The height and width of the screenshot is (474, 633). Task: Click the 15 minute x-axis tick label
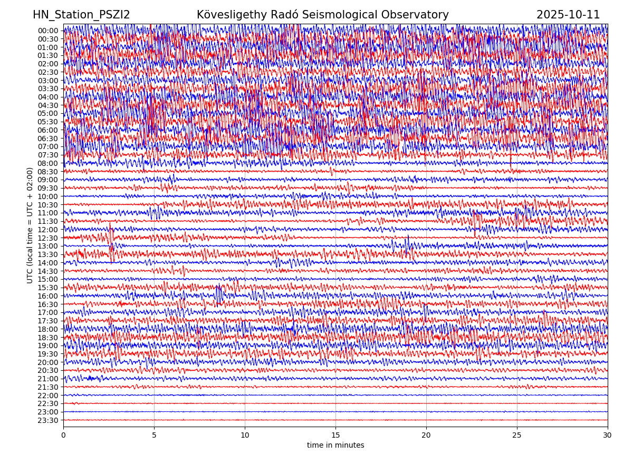click(x=335, y=436)
